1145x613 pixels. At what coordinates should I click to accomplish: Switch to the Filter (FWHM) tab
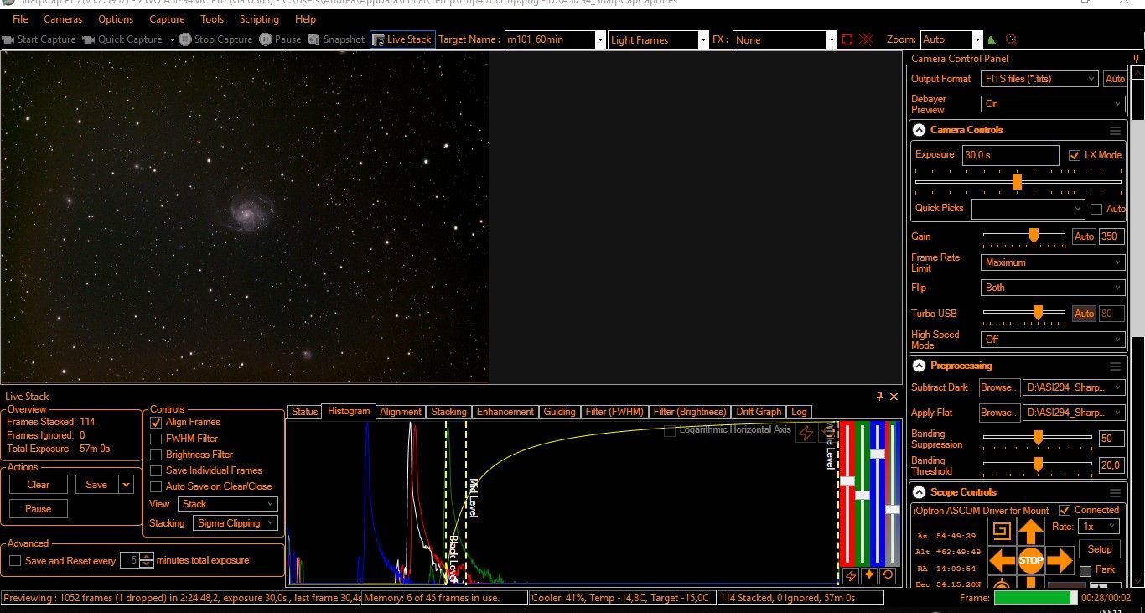614,412
